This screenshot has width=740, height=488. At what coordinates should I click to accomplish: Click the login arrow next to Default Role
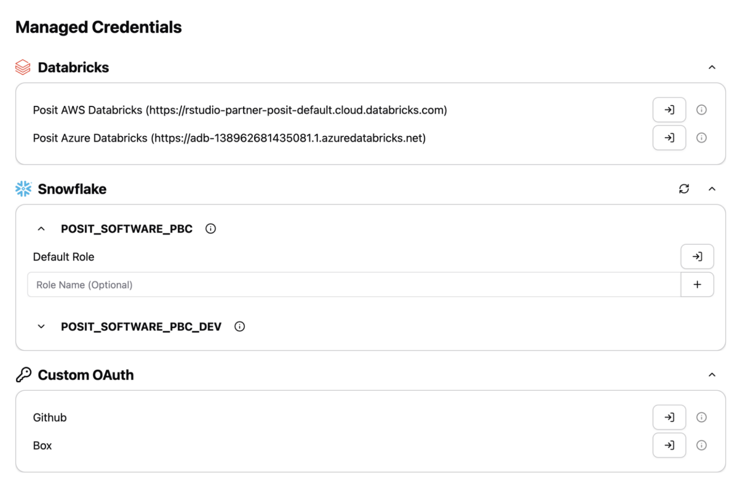coord(697,256)
